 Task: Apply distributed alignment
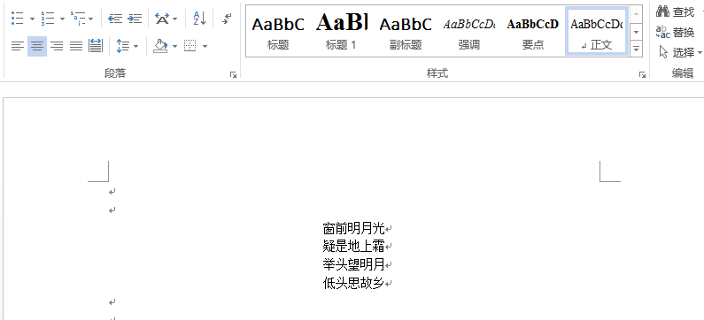(95, 46)
